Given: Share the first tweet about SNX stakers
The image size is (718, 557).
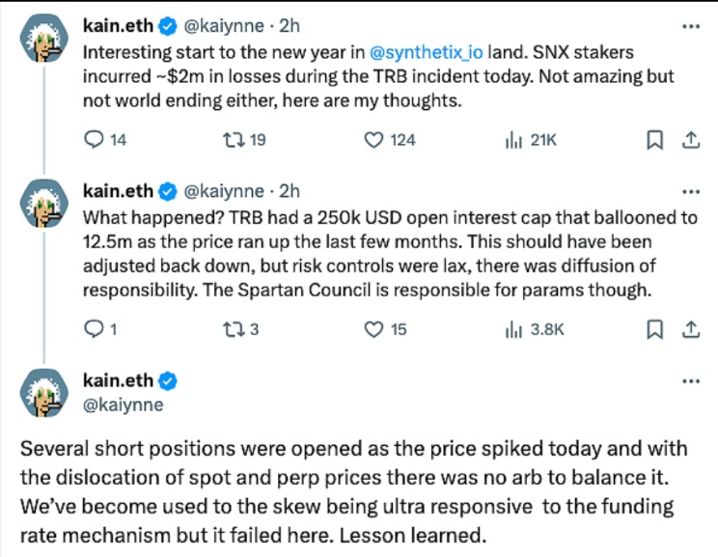Looking at the screenshot, I should pyautogui.click(x=690, y=140).
